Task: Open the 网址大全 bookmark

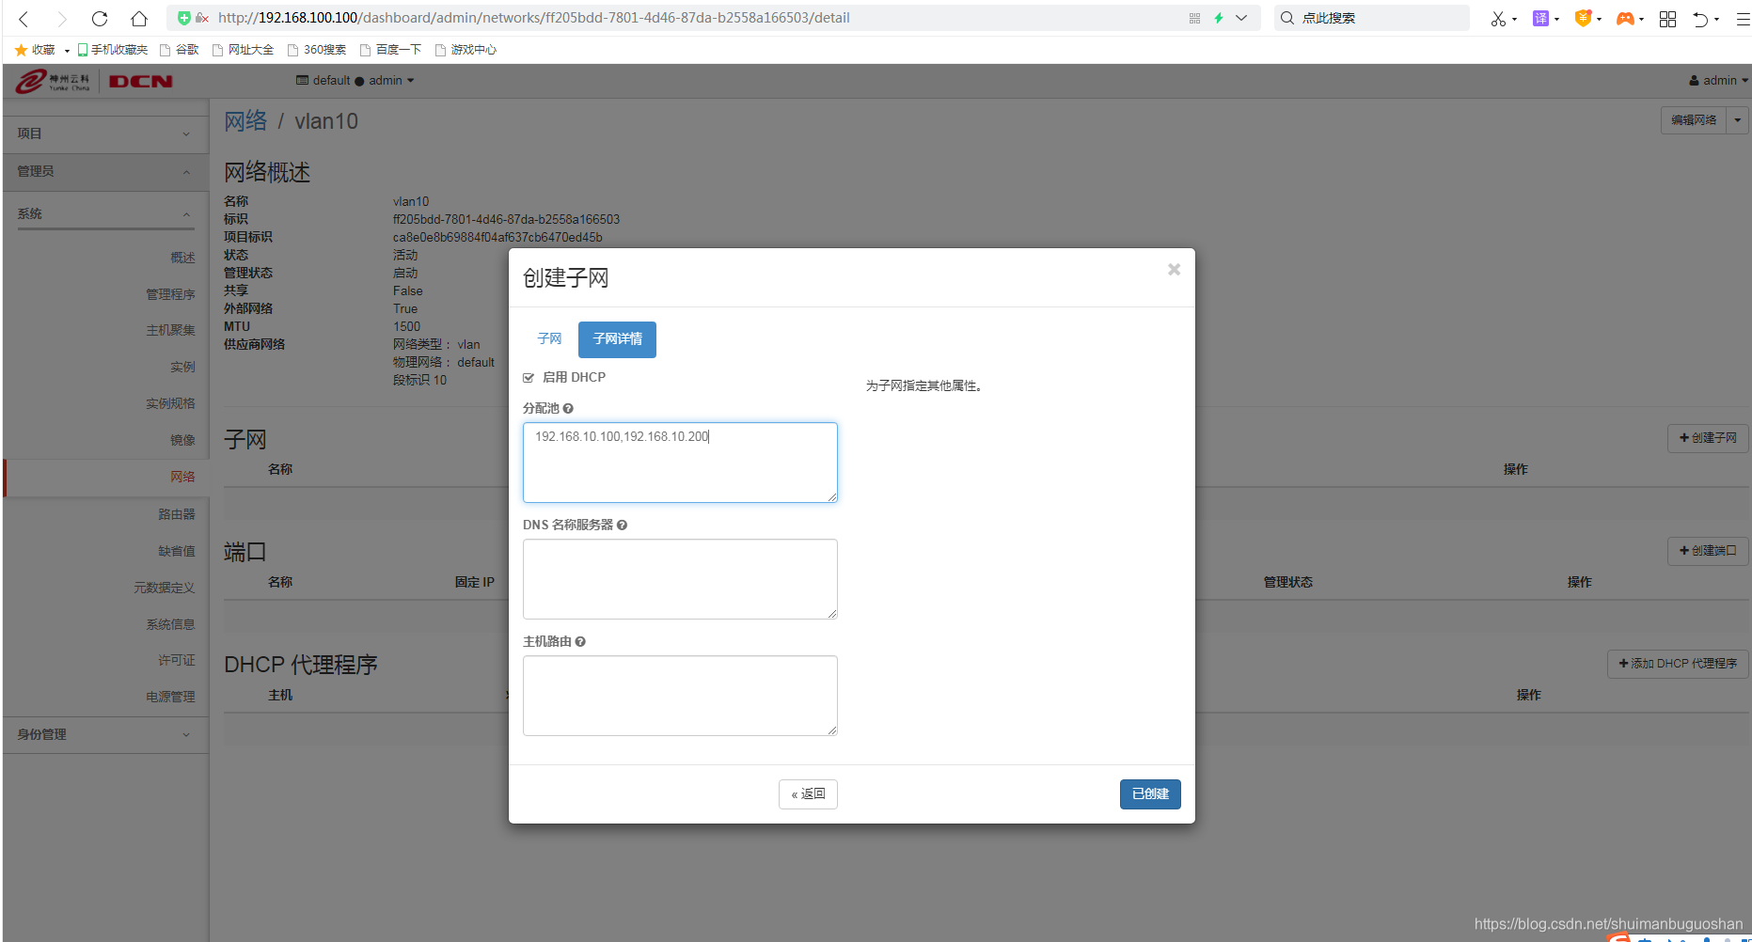Action: 243,50
